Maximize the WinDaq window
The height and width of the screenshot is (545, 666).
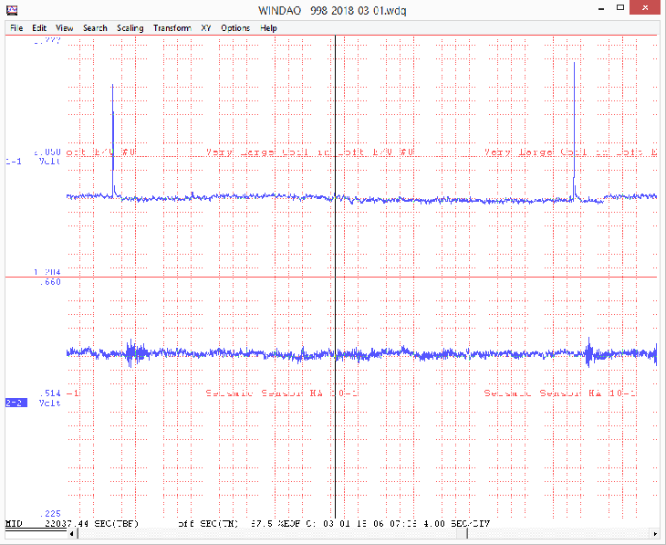pyautogui.click(x=619, y=9)
